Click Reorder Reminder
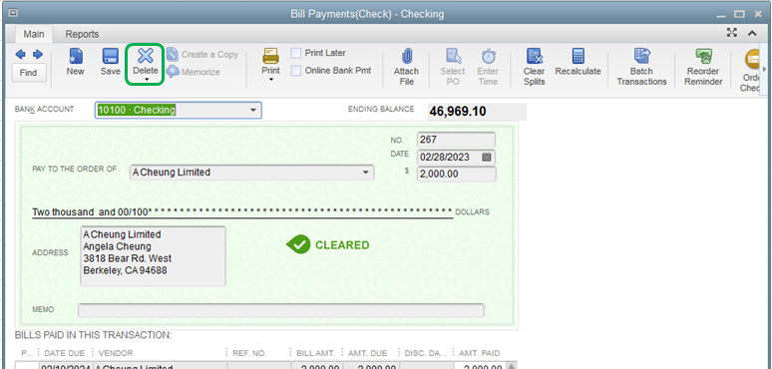Screen dimensions: 772x369 tap(703, 67)
